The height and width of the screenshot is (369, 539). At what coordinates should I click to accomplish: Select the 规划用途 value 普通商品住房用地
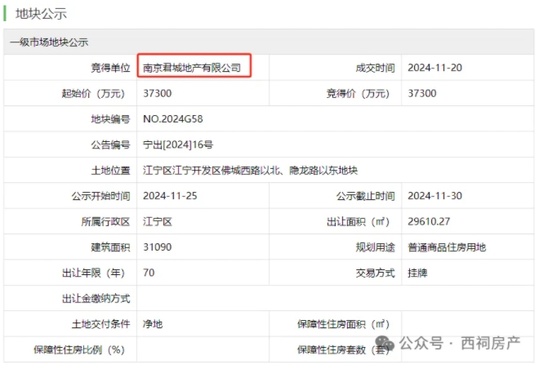[447, 247]
